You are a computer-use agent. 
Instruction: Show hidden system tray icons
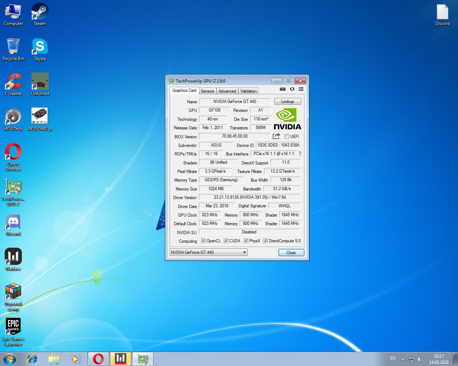[403, 359]
